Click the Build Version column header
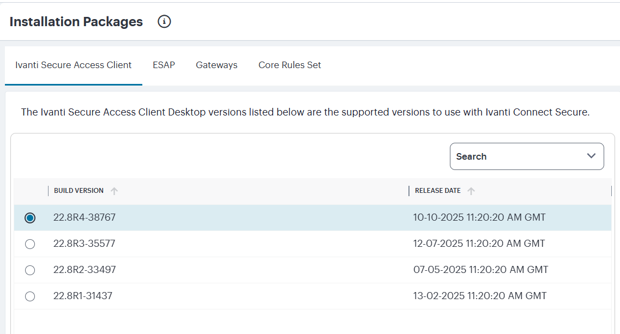 tap(79, 191)
